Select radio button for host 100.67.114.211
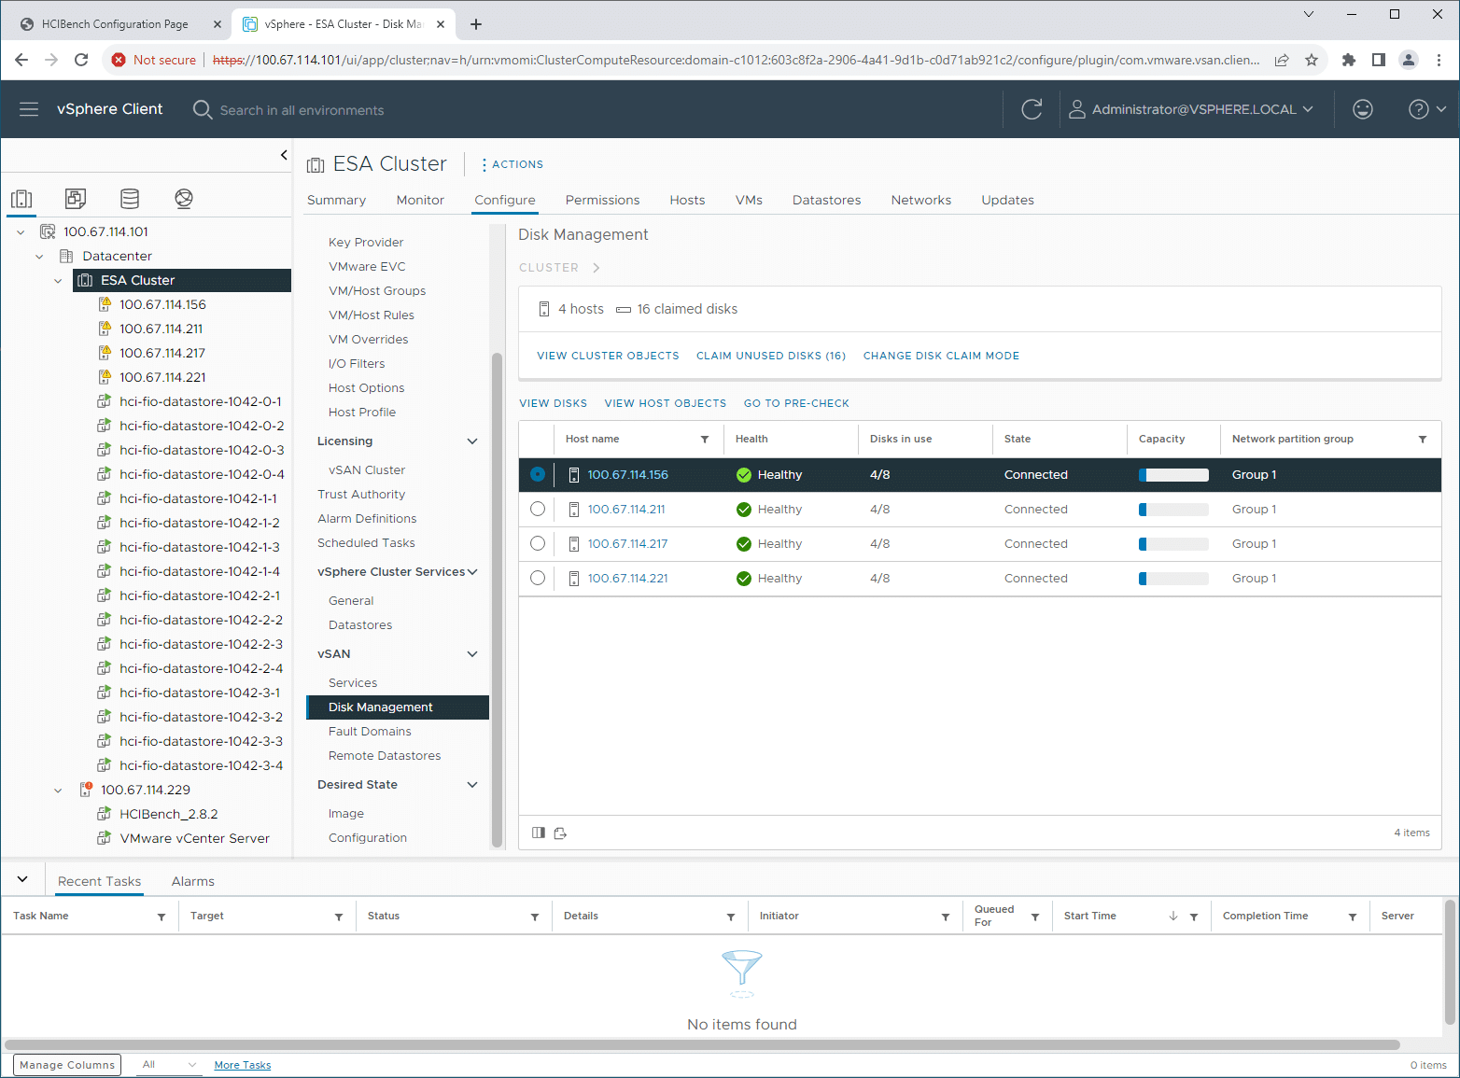The width and height of the screenshot is (1460, 1078). click(x=538, y=509)
